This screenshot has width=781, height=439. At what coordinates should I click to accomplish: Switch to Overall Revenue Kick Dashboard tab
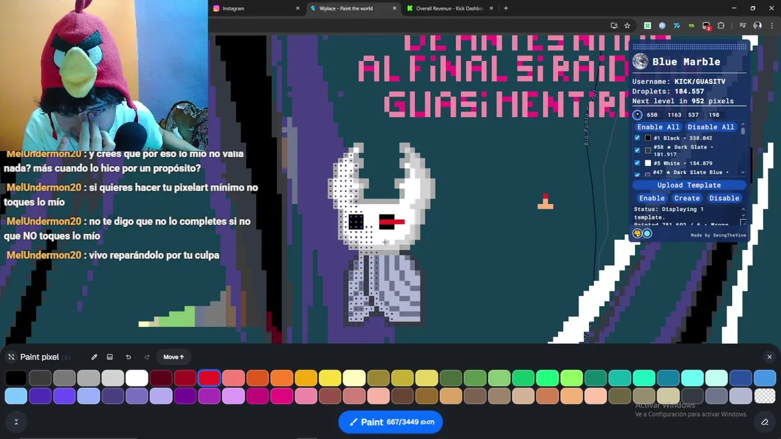click(450, 9)
